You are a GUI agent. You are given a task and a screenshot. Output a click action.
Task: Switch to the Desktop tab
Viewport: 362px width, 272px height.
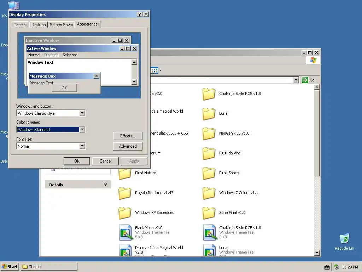(39, 25)
